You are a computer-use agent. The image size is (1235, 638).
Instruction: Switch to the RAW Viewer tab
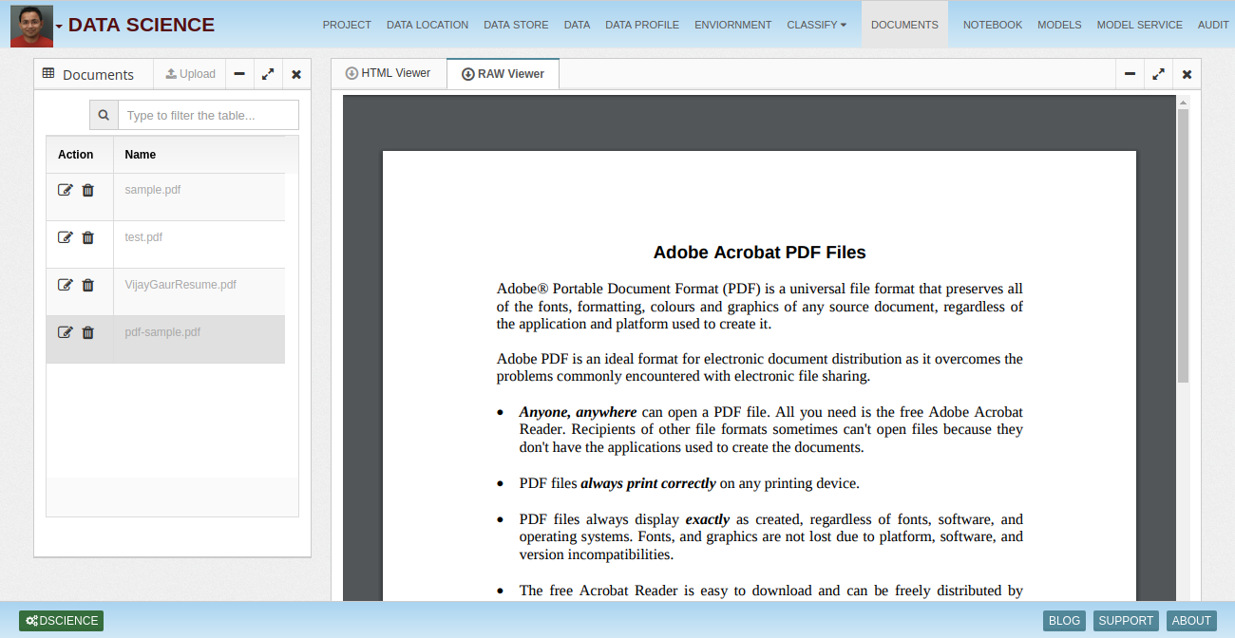[503, 74]
